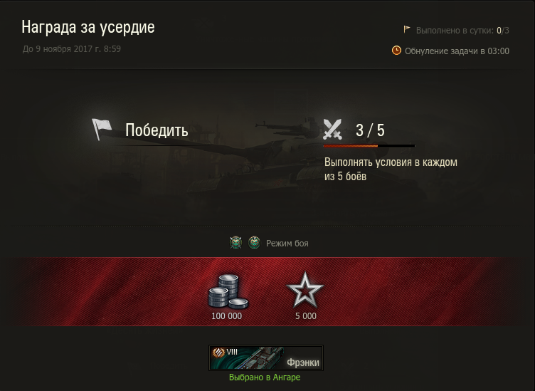535x391 pixels.
Task: Click the red star experience reward icon
Action: [x=305, y=291]
